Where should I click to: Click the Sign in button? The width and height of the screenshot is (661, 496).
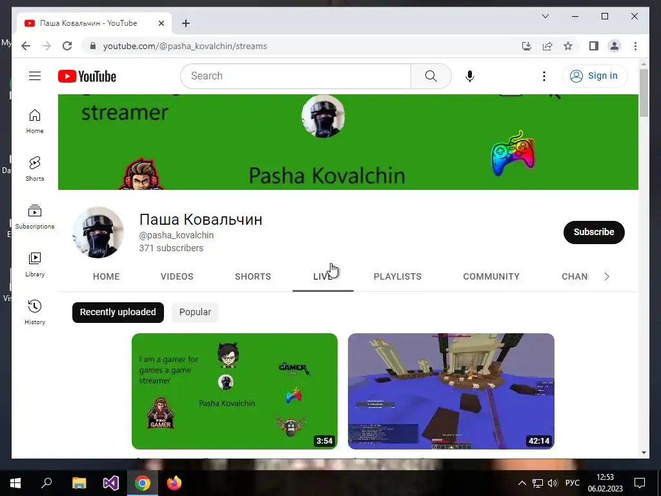[595, 76]
